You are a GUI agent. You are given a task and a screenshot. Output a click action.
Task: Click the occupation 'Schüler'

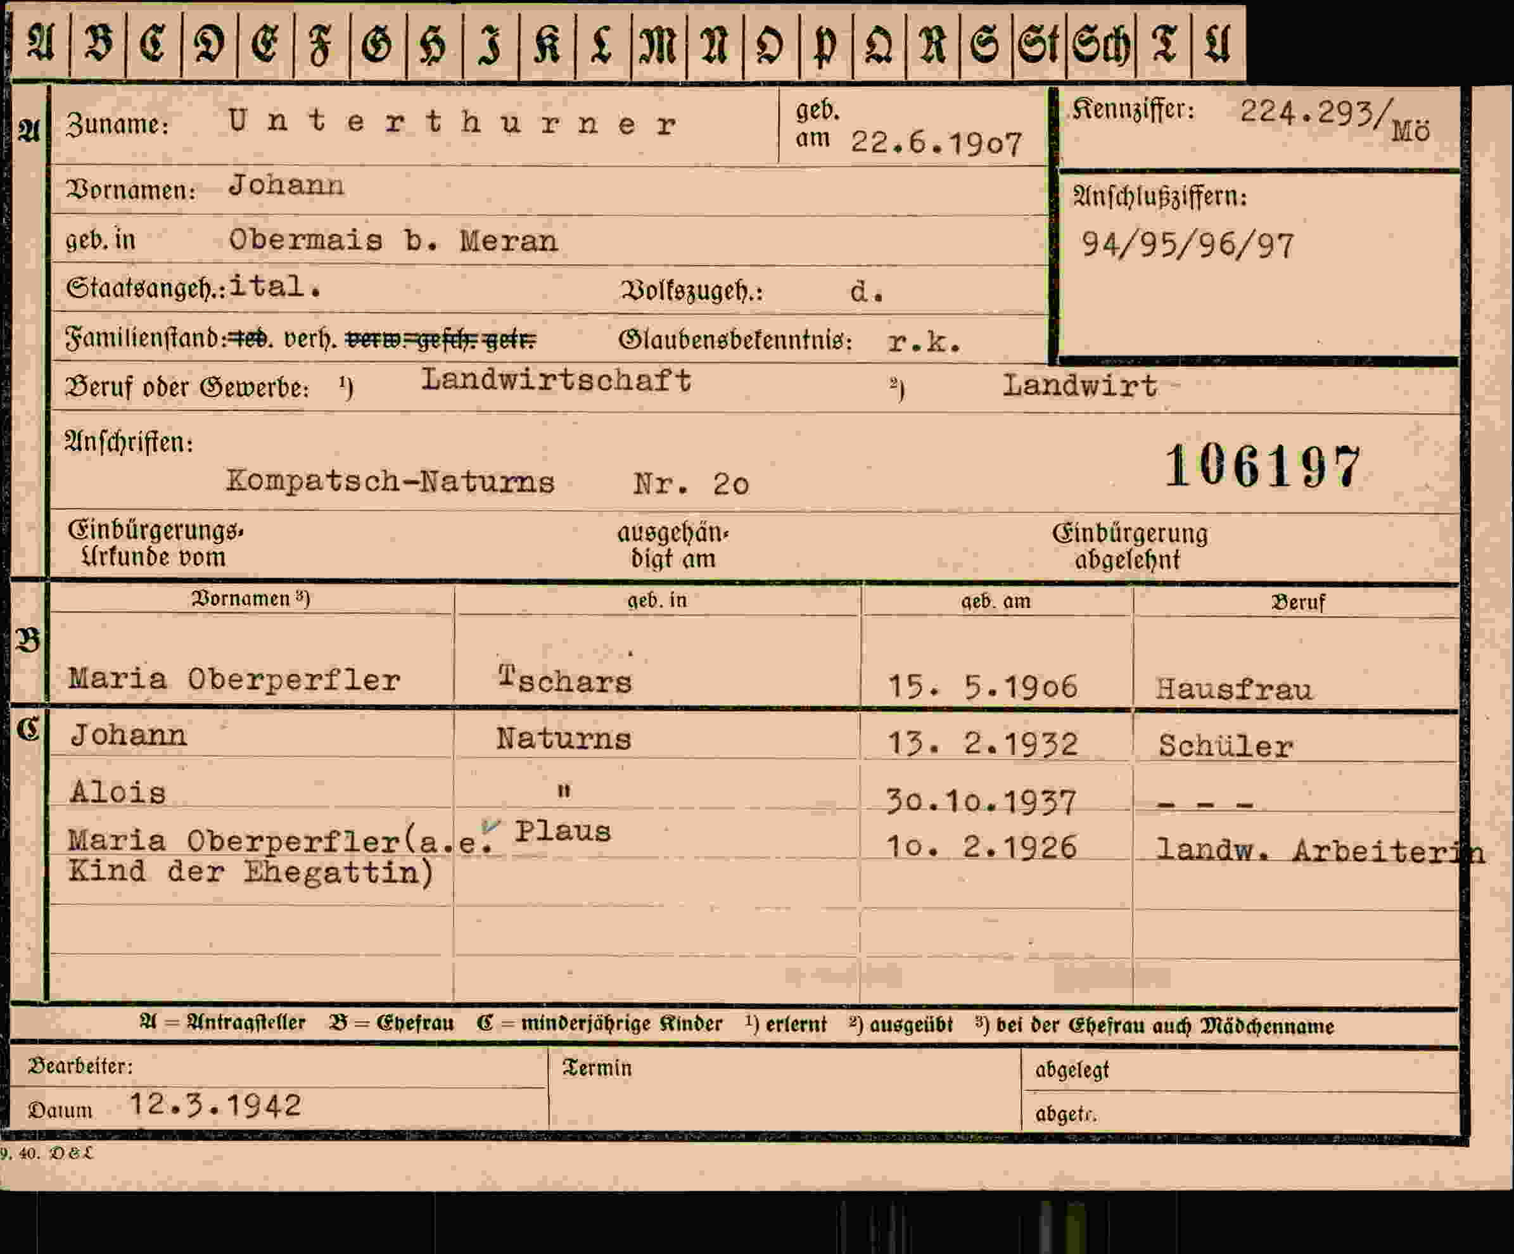click(1226, 746)
